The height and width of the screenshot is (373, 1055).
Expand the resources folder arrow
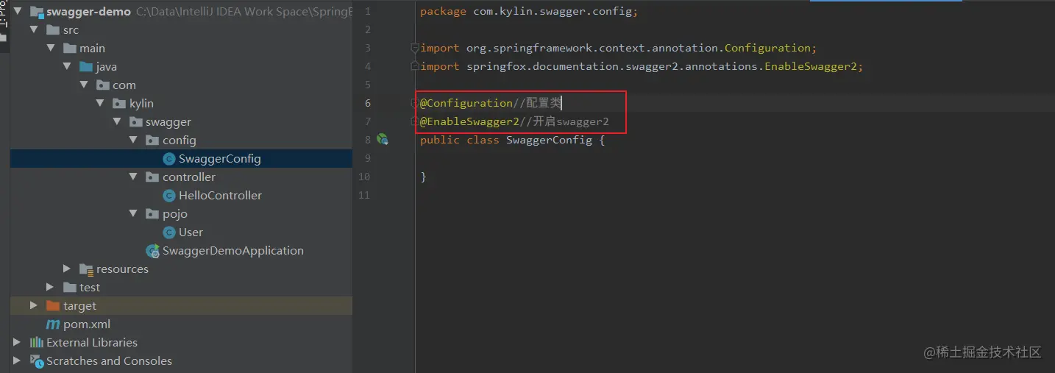pyautogui.click(x=68, y=269)
